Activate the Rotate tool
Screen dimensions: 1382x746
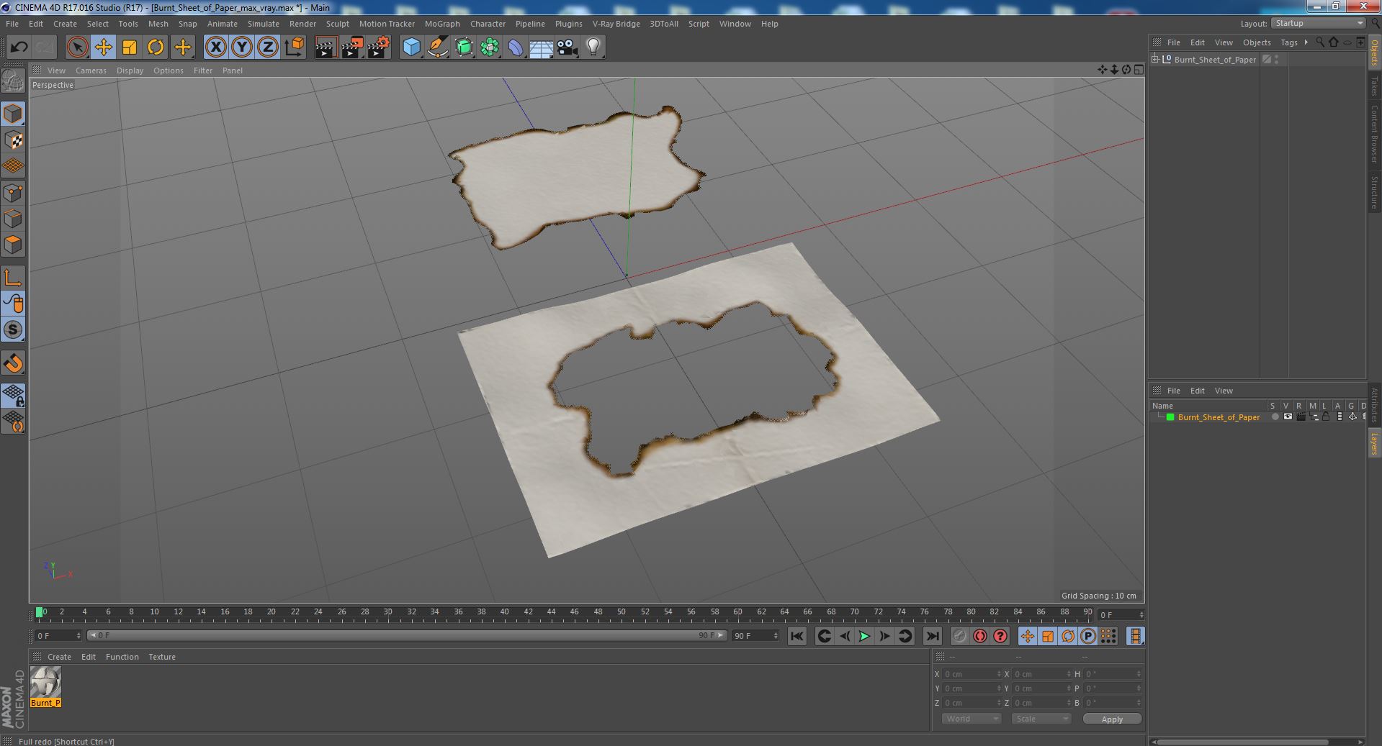[155, 47]
